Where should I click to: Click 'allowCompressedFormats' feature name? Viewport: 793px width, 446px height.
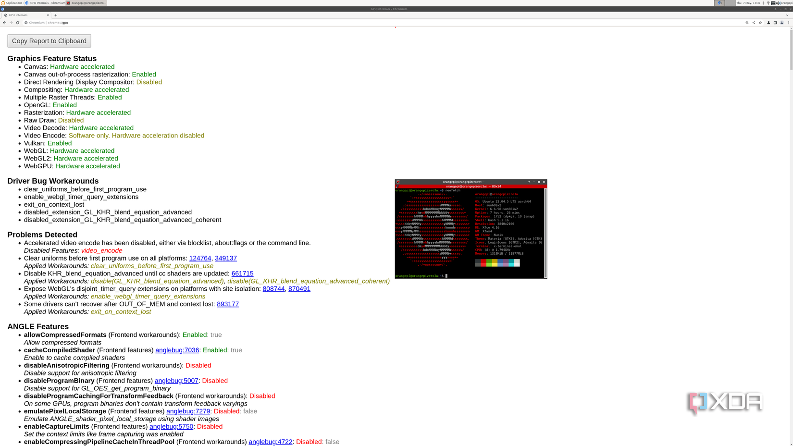[65, 335]
